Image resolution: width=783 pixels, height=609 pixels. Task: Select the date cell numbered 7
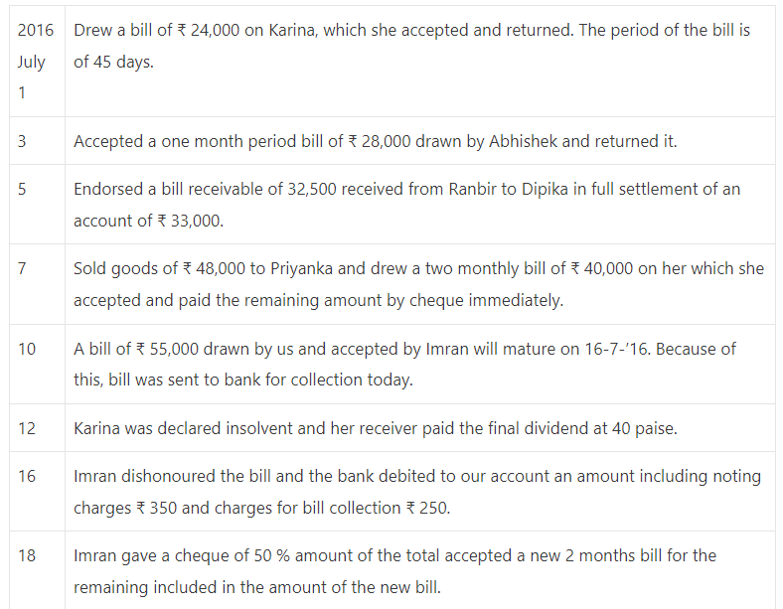coord(37,284)
